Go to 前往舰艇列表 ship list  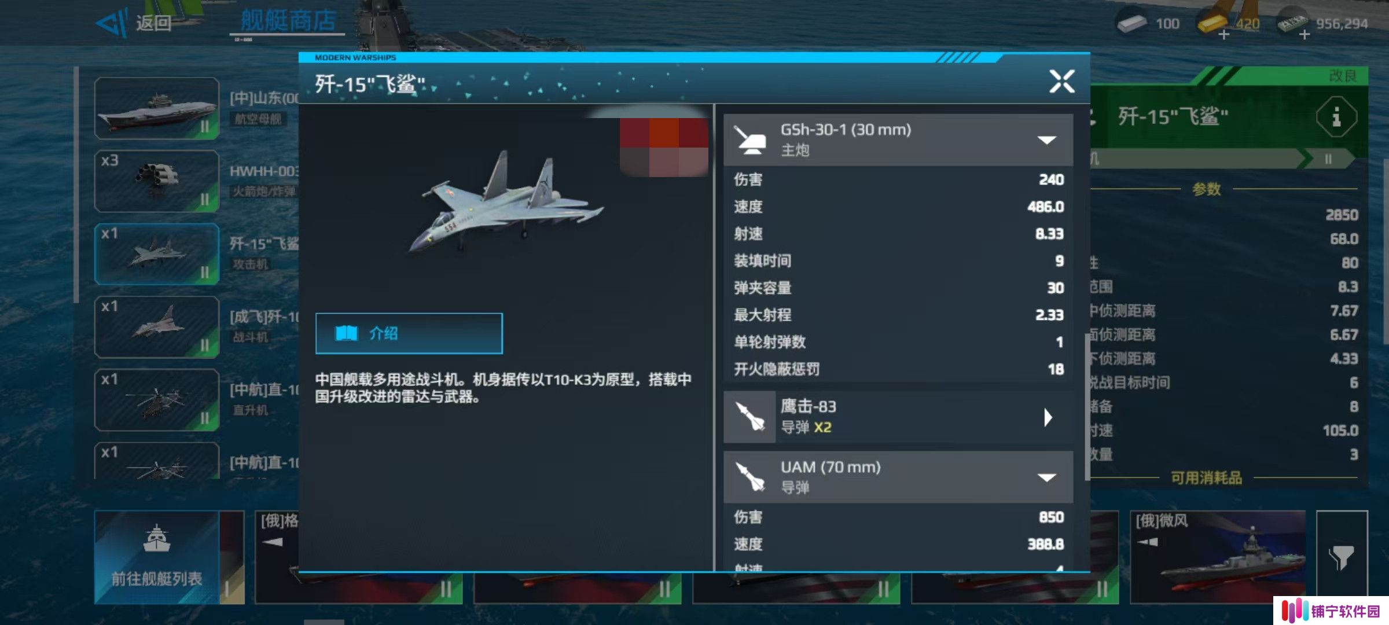point(157,557)
